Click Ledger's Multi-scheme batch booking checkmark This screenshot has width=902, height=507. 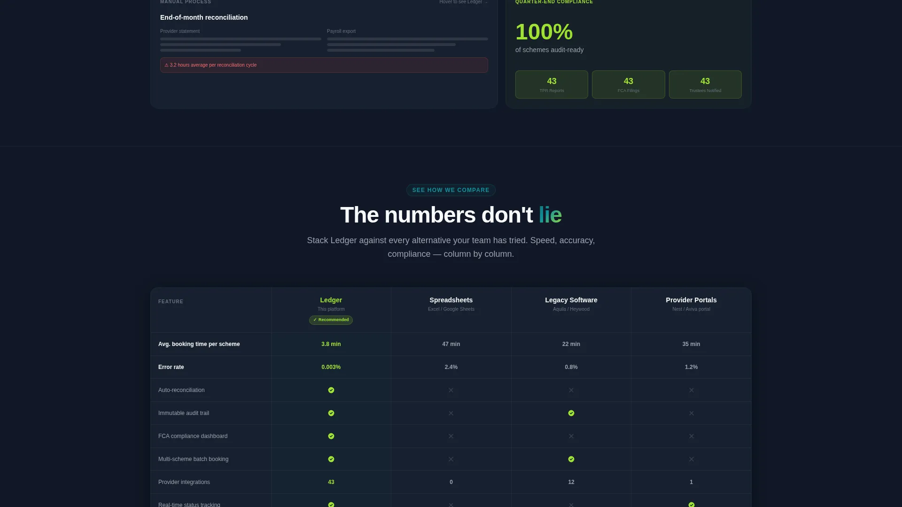tap(331, 459)
